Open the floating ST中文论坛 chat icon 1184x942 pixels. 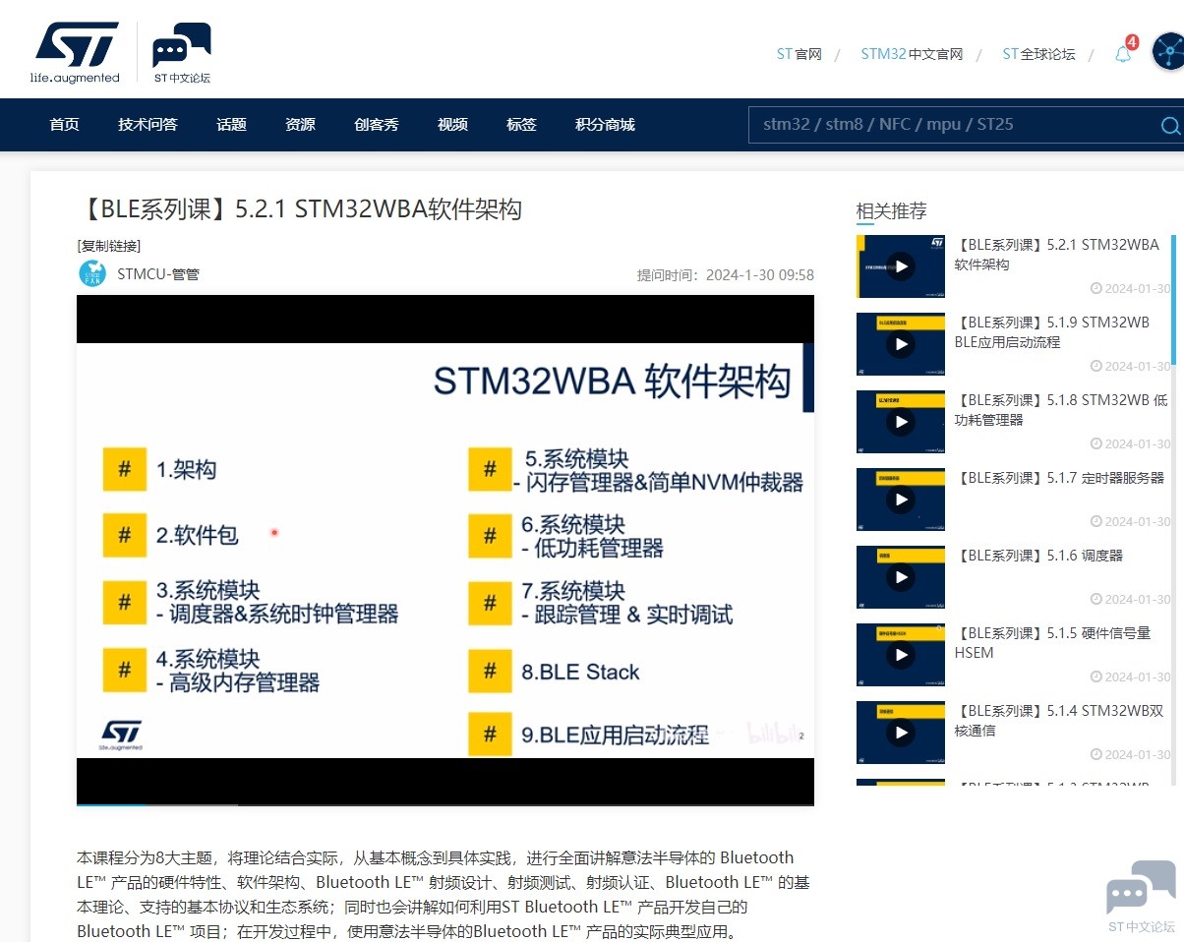pyautogui.click(x=1141, y=896)
